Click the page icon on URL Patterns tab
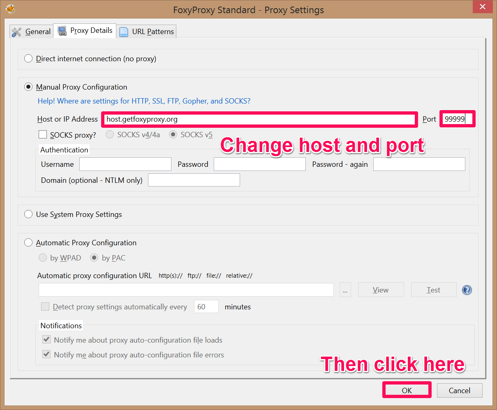Viewport: 497px width, 410px height. pos(124,32)
